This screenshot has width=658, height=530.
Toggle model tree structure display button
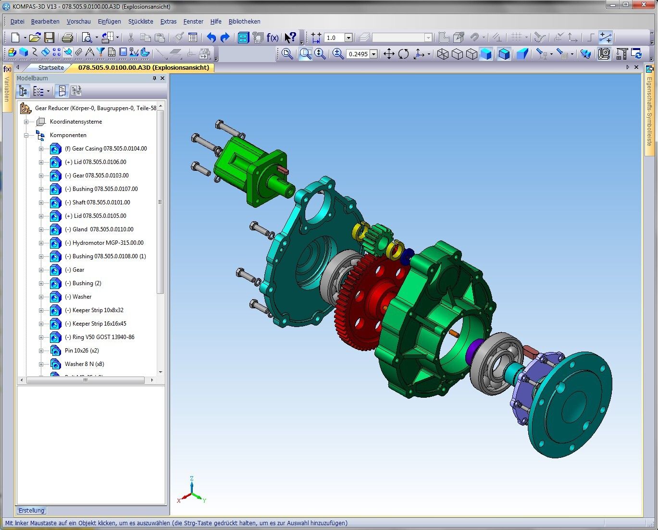coord(23,91)
